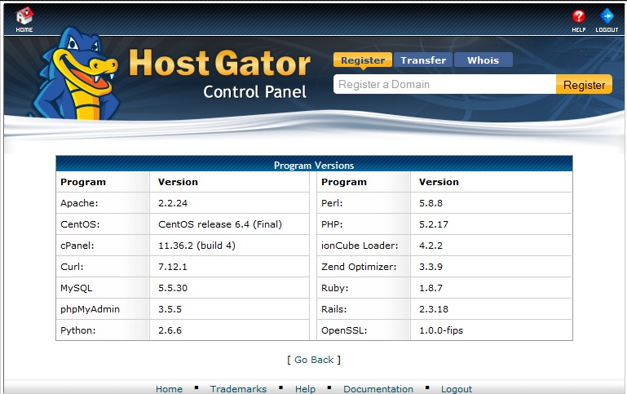The image size is (627, 394).
Task: Open the Documentation footer link
Action: click(378, 389)
